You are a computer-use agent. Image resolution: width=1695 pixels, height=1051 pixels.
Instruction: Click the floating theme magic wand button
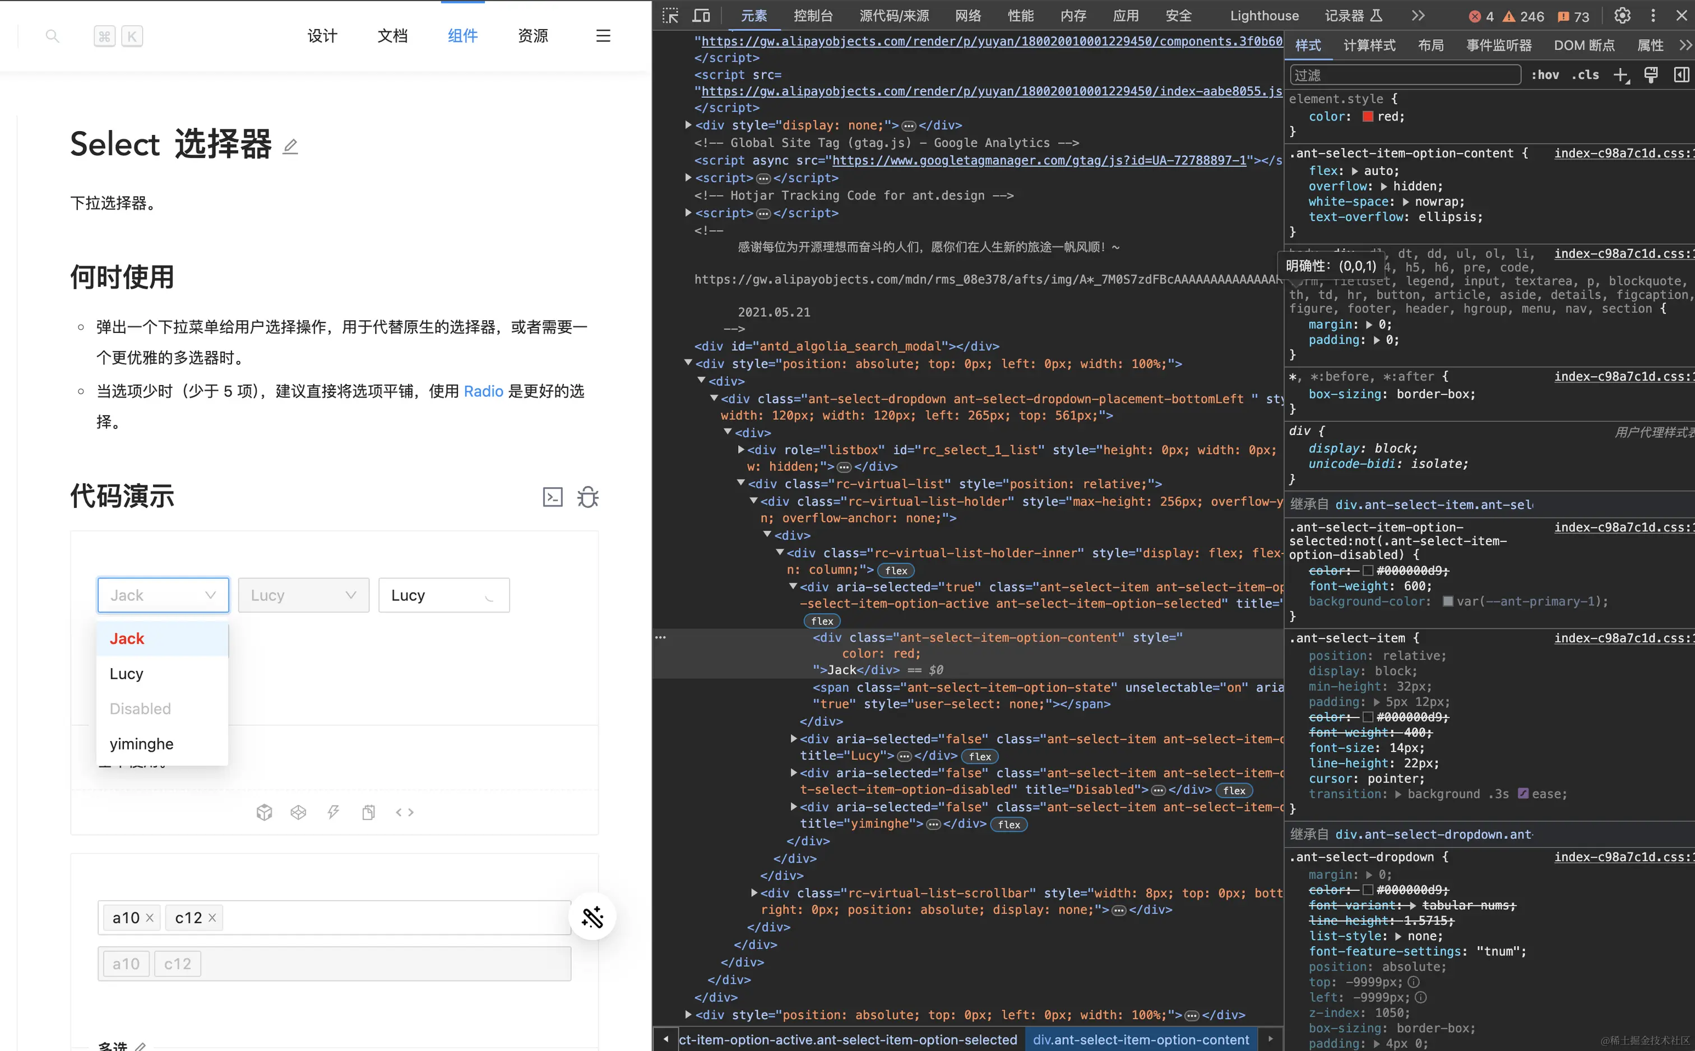point(592,917)
